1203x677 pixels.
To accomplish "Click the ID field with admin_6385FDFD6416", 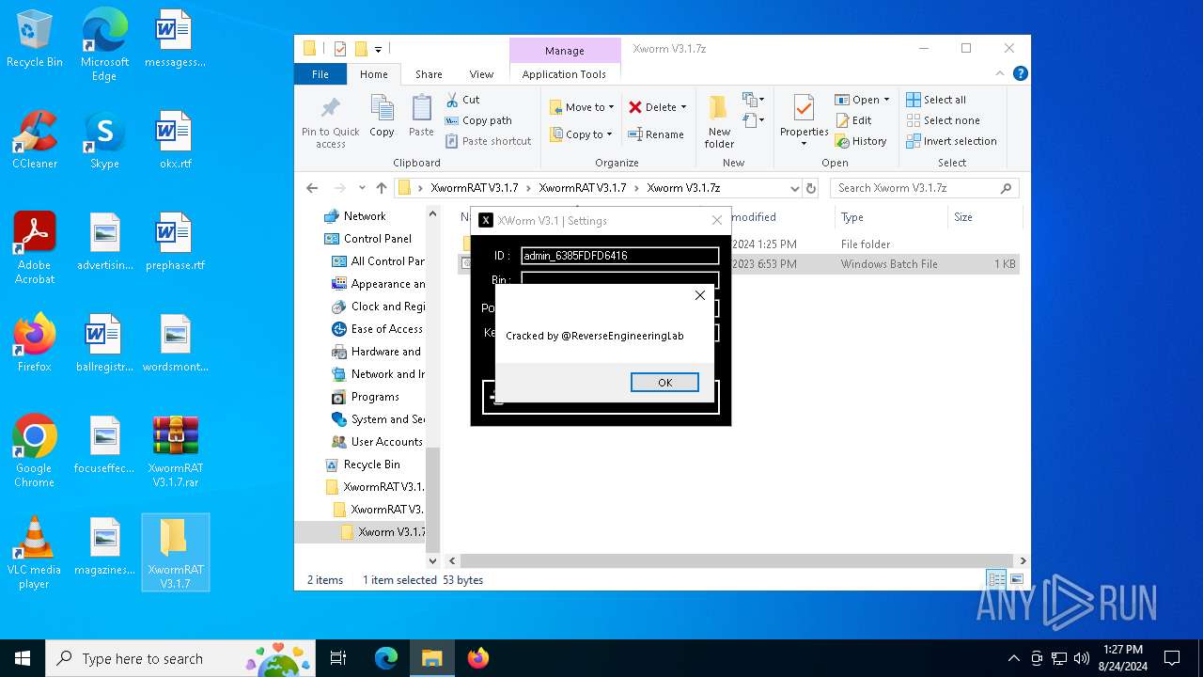I will click(619, 256).
